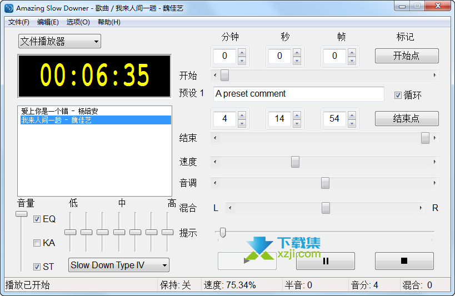Decrease the start minutes spinner

tap(242, 61)
